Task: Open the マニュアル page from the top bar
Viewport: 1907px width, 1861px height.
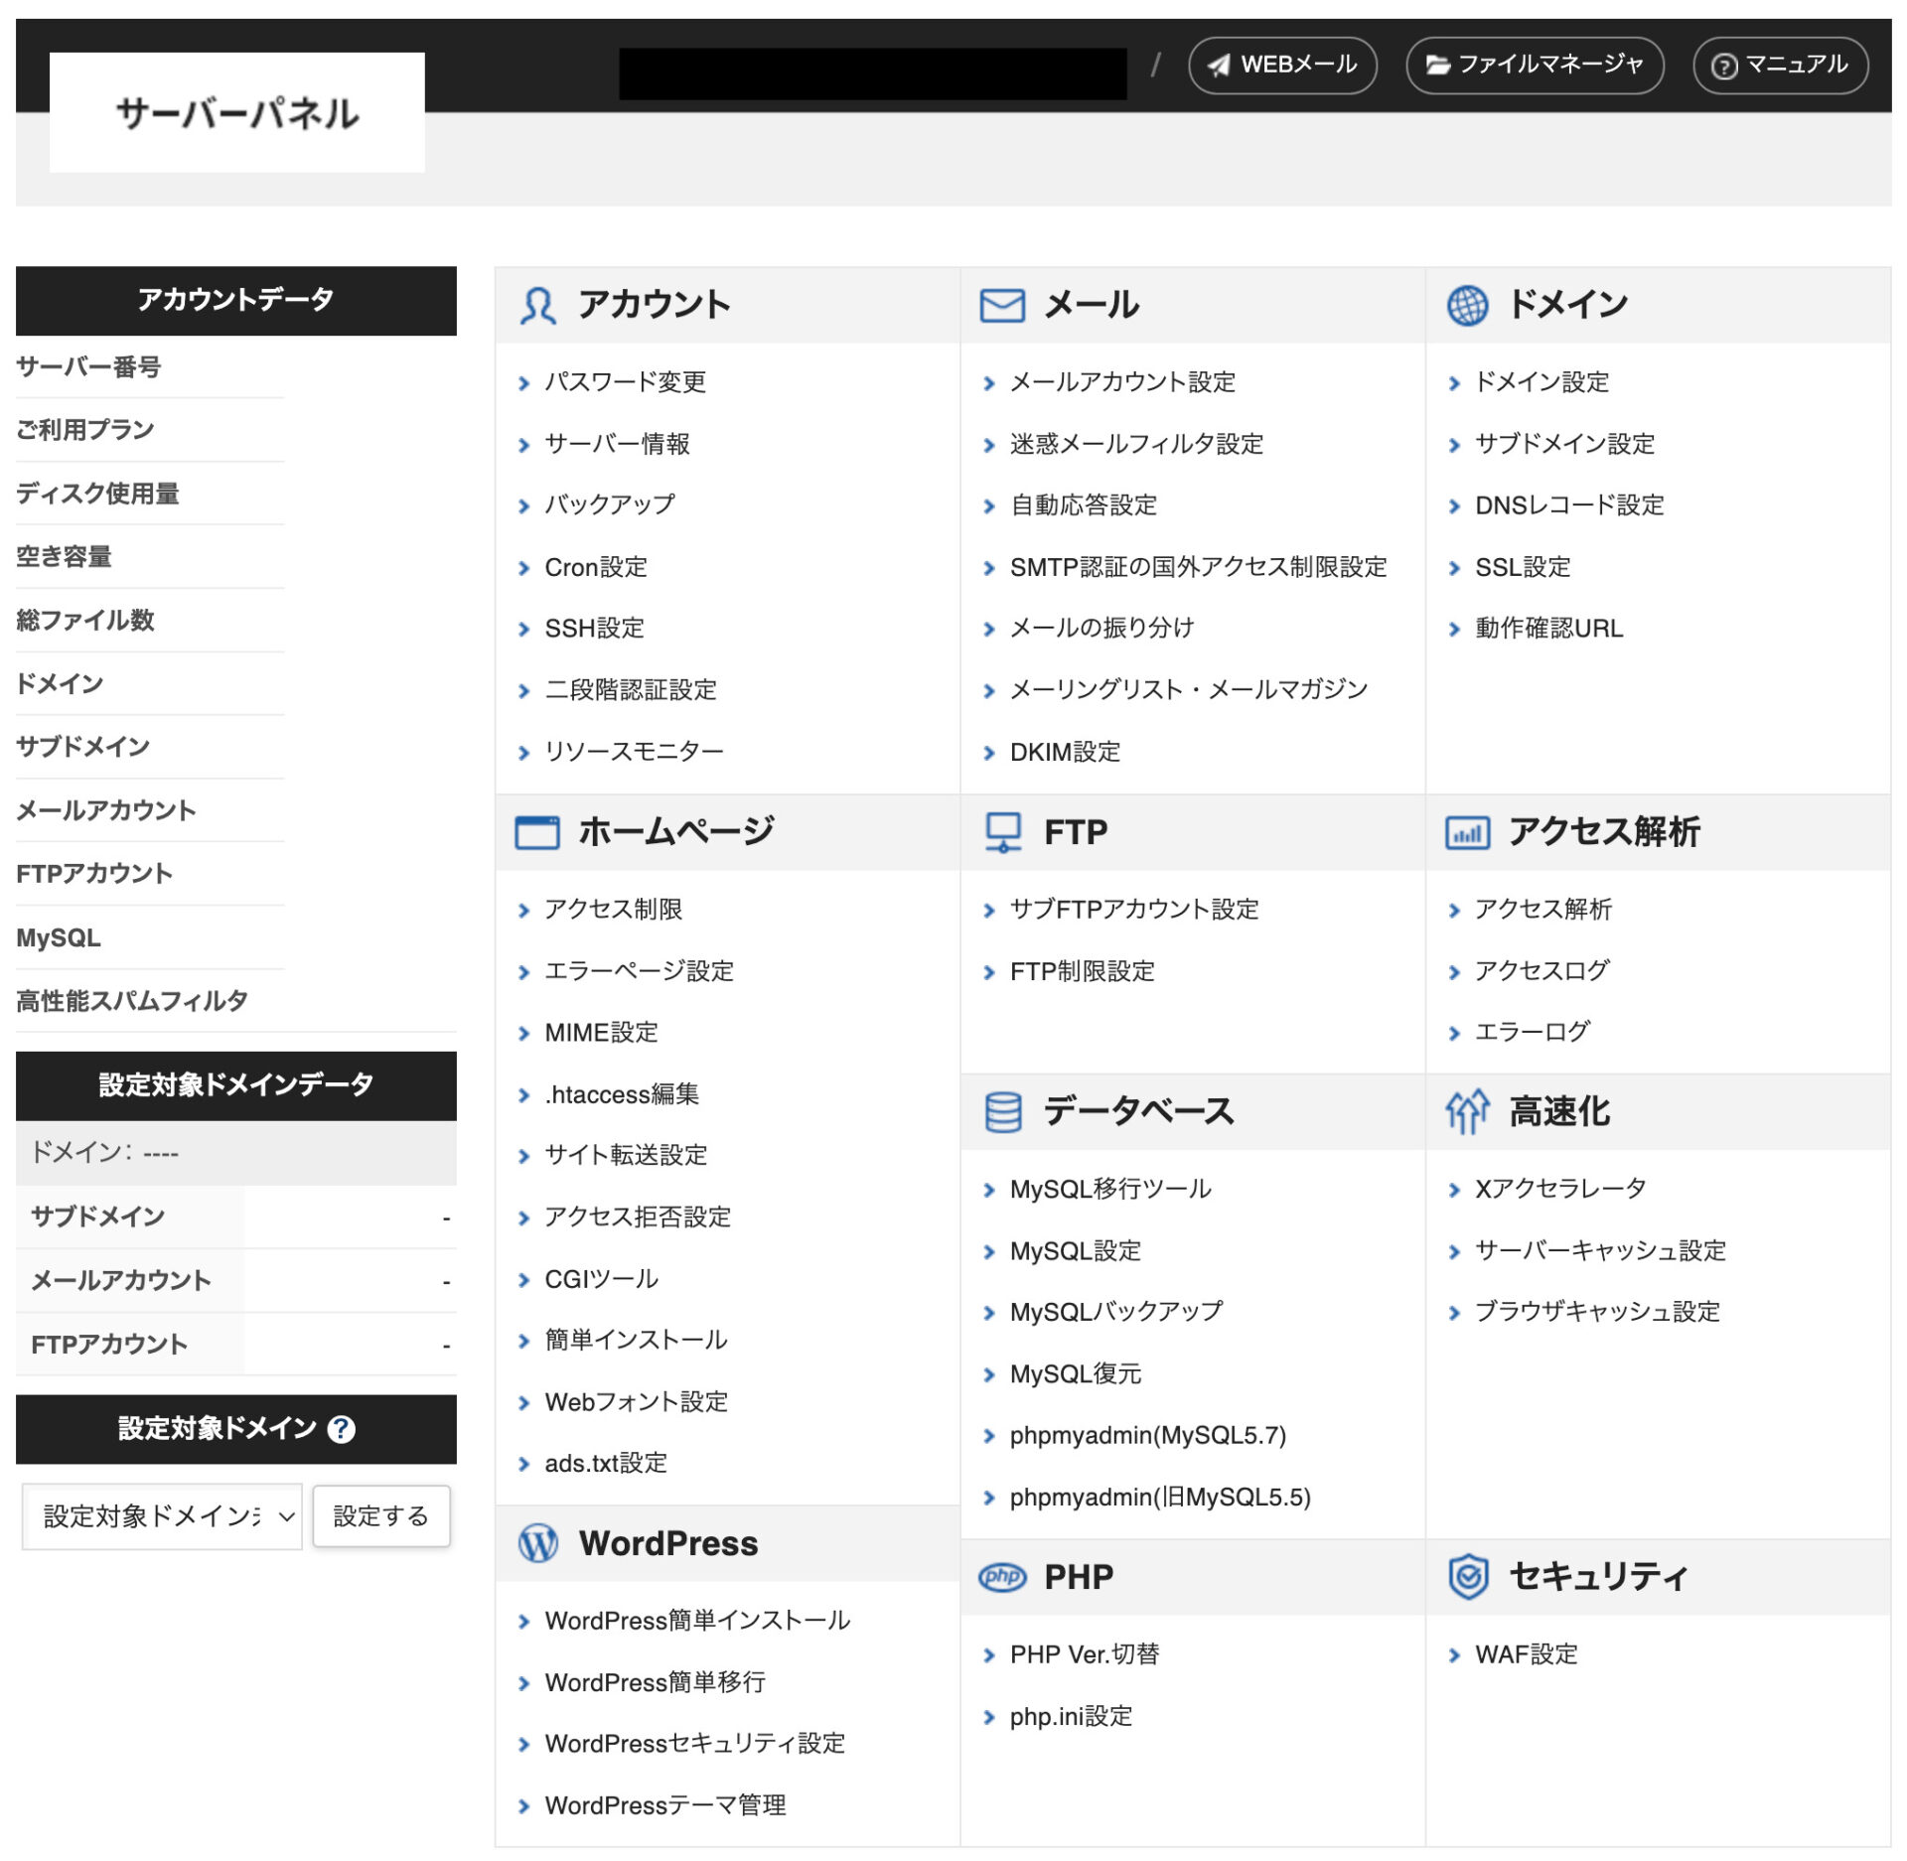Action: click(1779, 66)
